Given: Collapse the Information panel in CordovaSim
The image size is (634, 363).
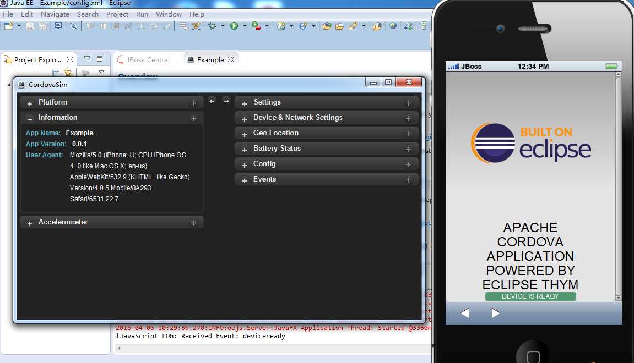Looking at the screenshot, I should [x=30, y=119].
